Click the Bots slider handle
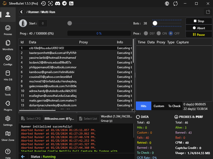Image resolution: width=213 pixels, height=159 pixels. [155, 23]
